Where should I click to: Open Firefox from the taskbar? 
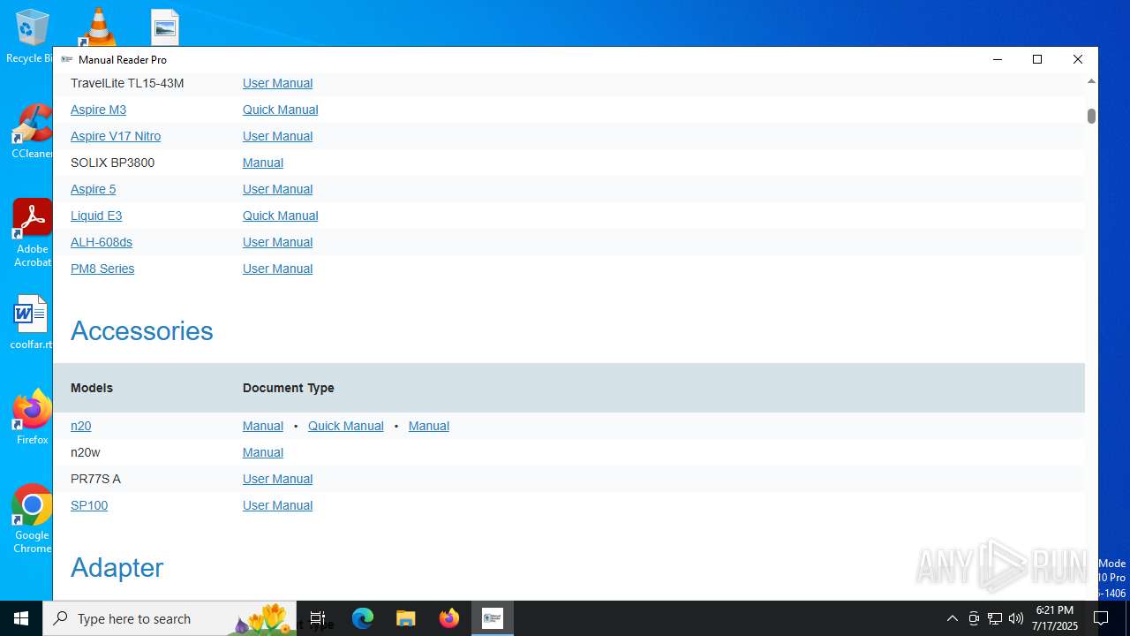pos(449,618)
